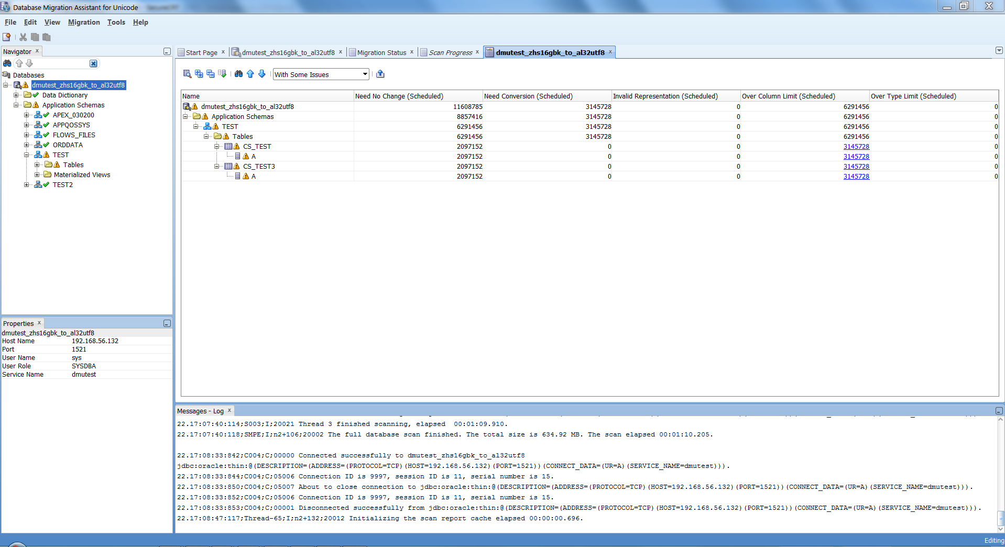Open 3145728 link in CS_TEST3 row

(856, 166)
